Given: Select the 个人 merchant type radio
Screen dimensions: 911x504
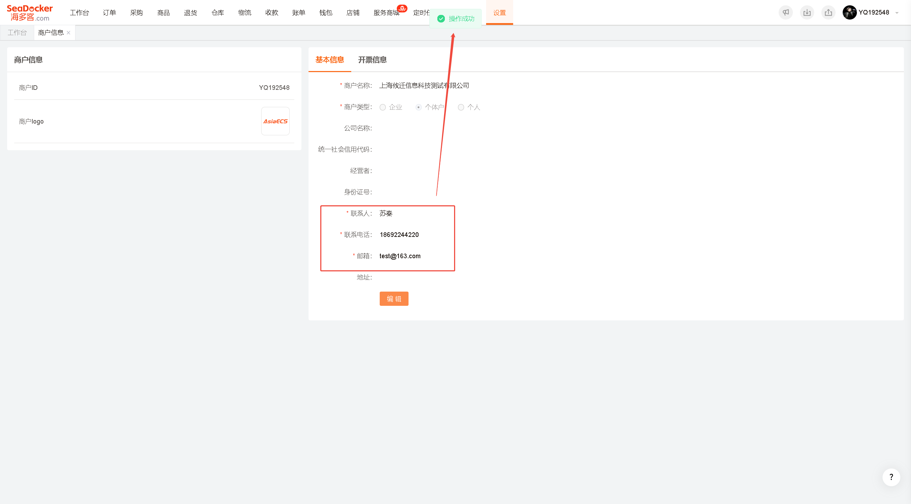Looking at the screenshot, I should 461,107.
